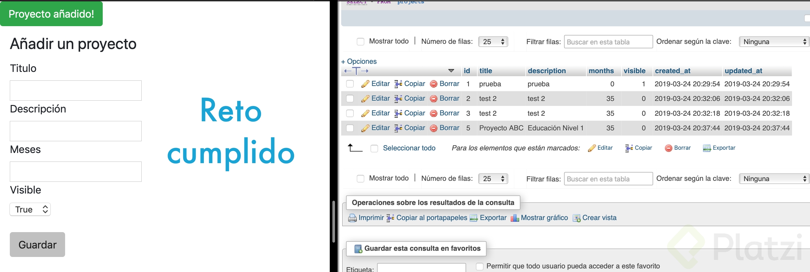Click the full texts toggle arrows icon in header
Screen dimensions: 810x272
coord(356,71)
